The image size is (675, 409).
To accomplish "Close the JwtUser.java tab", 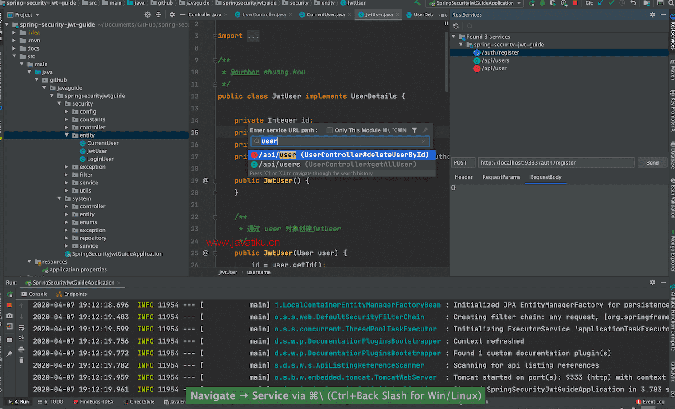I will click(x=397, y=14).
